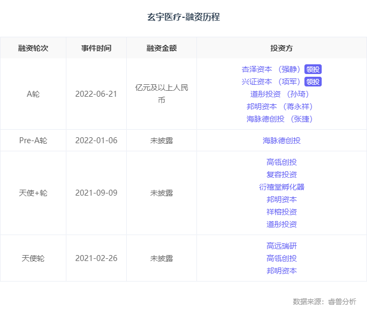Viewport: 367px width, 321px height.
Task: Select 数据来源：睿兽分析 footer text
Action: tap(324, 302)
